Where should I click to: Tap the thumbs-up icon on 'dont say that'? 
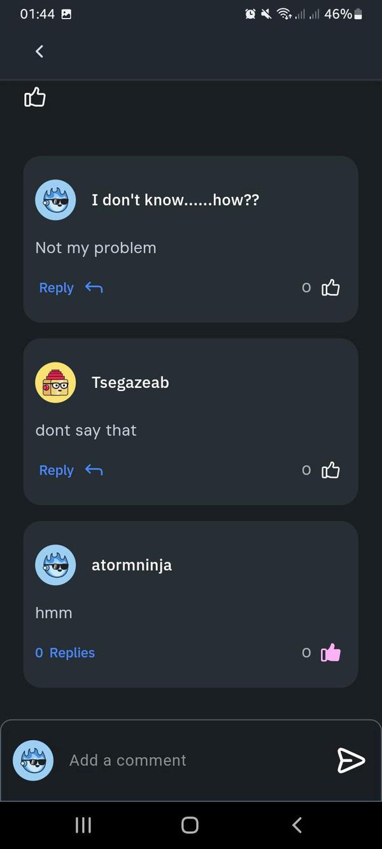pos(330,470)
